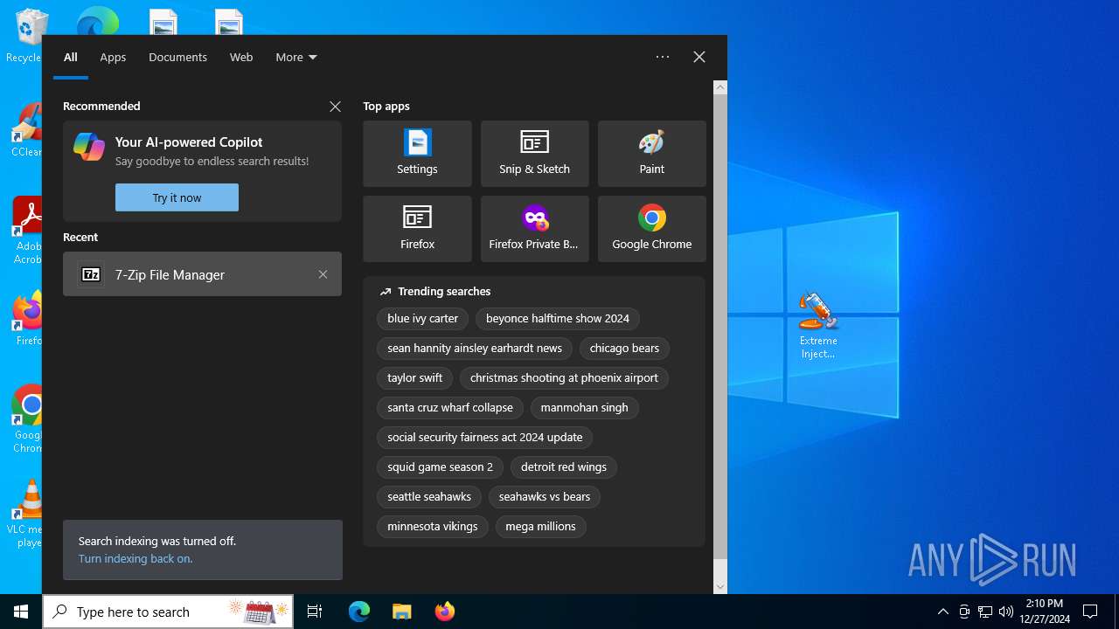Viewport: 1119px width, 629px height.
Task: Dismiss the Recommended section
Action: 335,107
